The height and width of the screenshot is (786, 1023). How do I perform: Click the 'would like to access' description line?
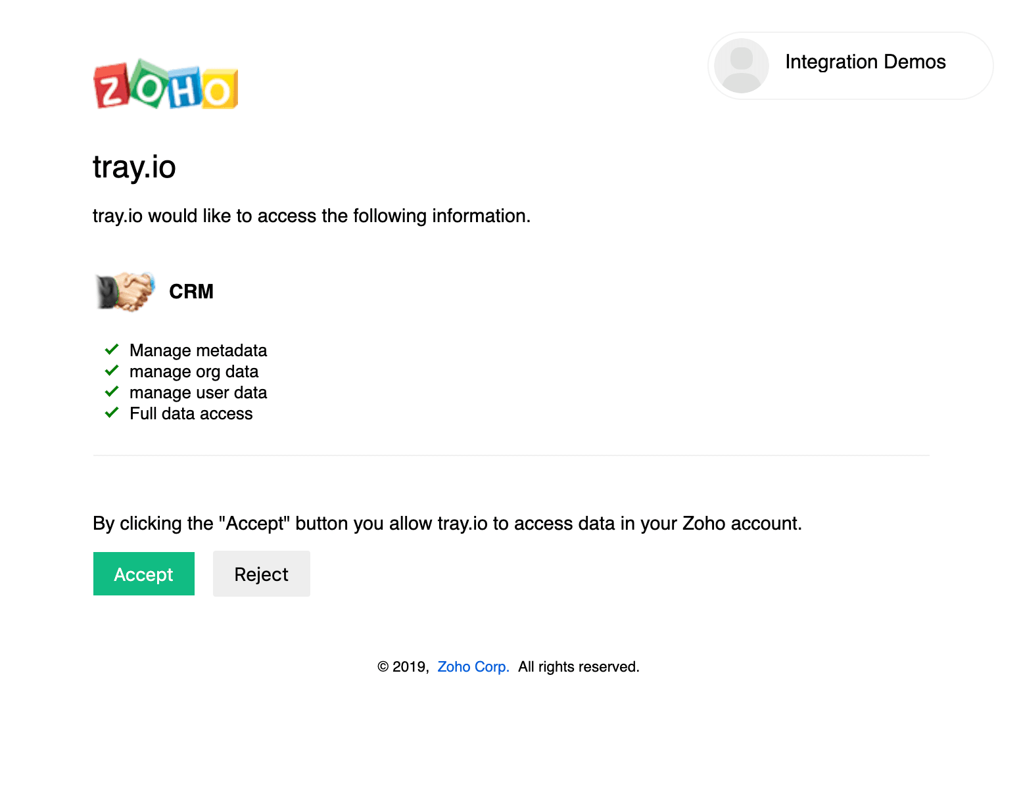tap(311, 216)
